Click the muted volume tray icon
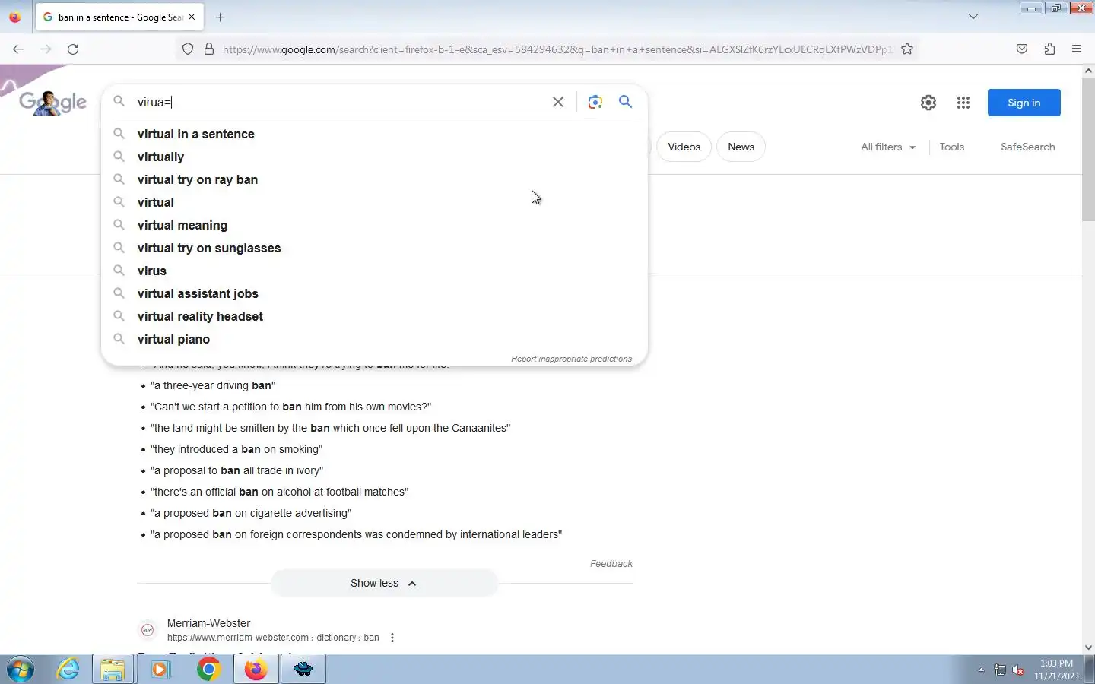Screen dimensions: 1095x684 coord(1019,670)
